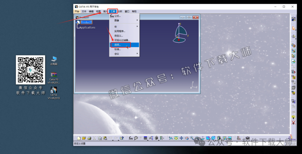The width and height of the screenshot is (302, 154).
Task: Select 标准... menu entry
Action: 124,49
